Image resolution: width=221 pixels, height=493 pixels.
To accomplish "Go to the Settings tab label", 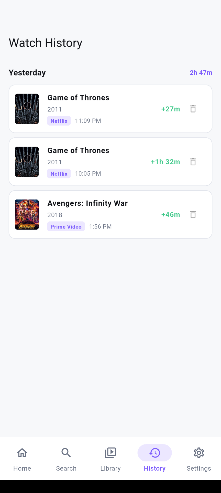I will pyautogui.click(x=199, y=468).
